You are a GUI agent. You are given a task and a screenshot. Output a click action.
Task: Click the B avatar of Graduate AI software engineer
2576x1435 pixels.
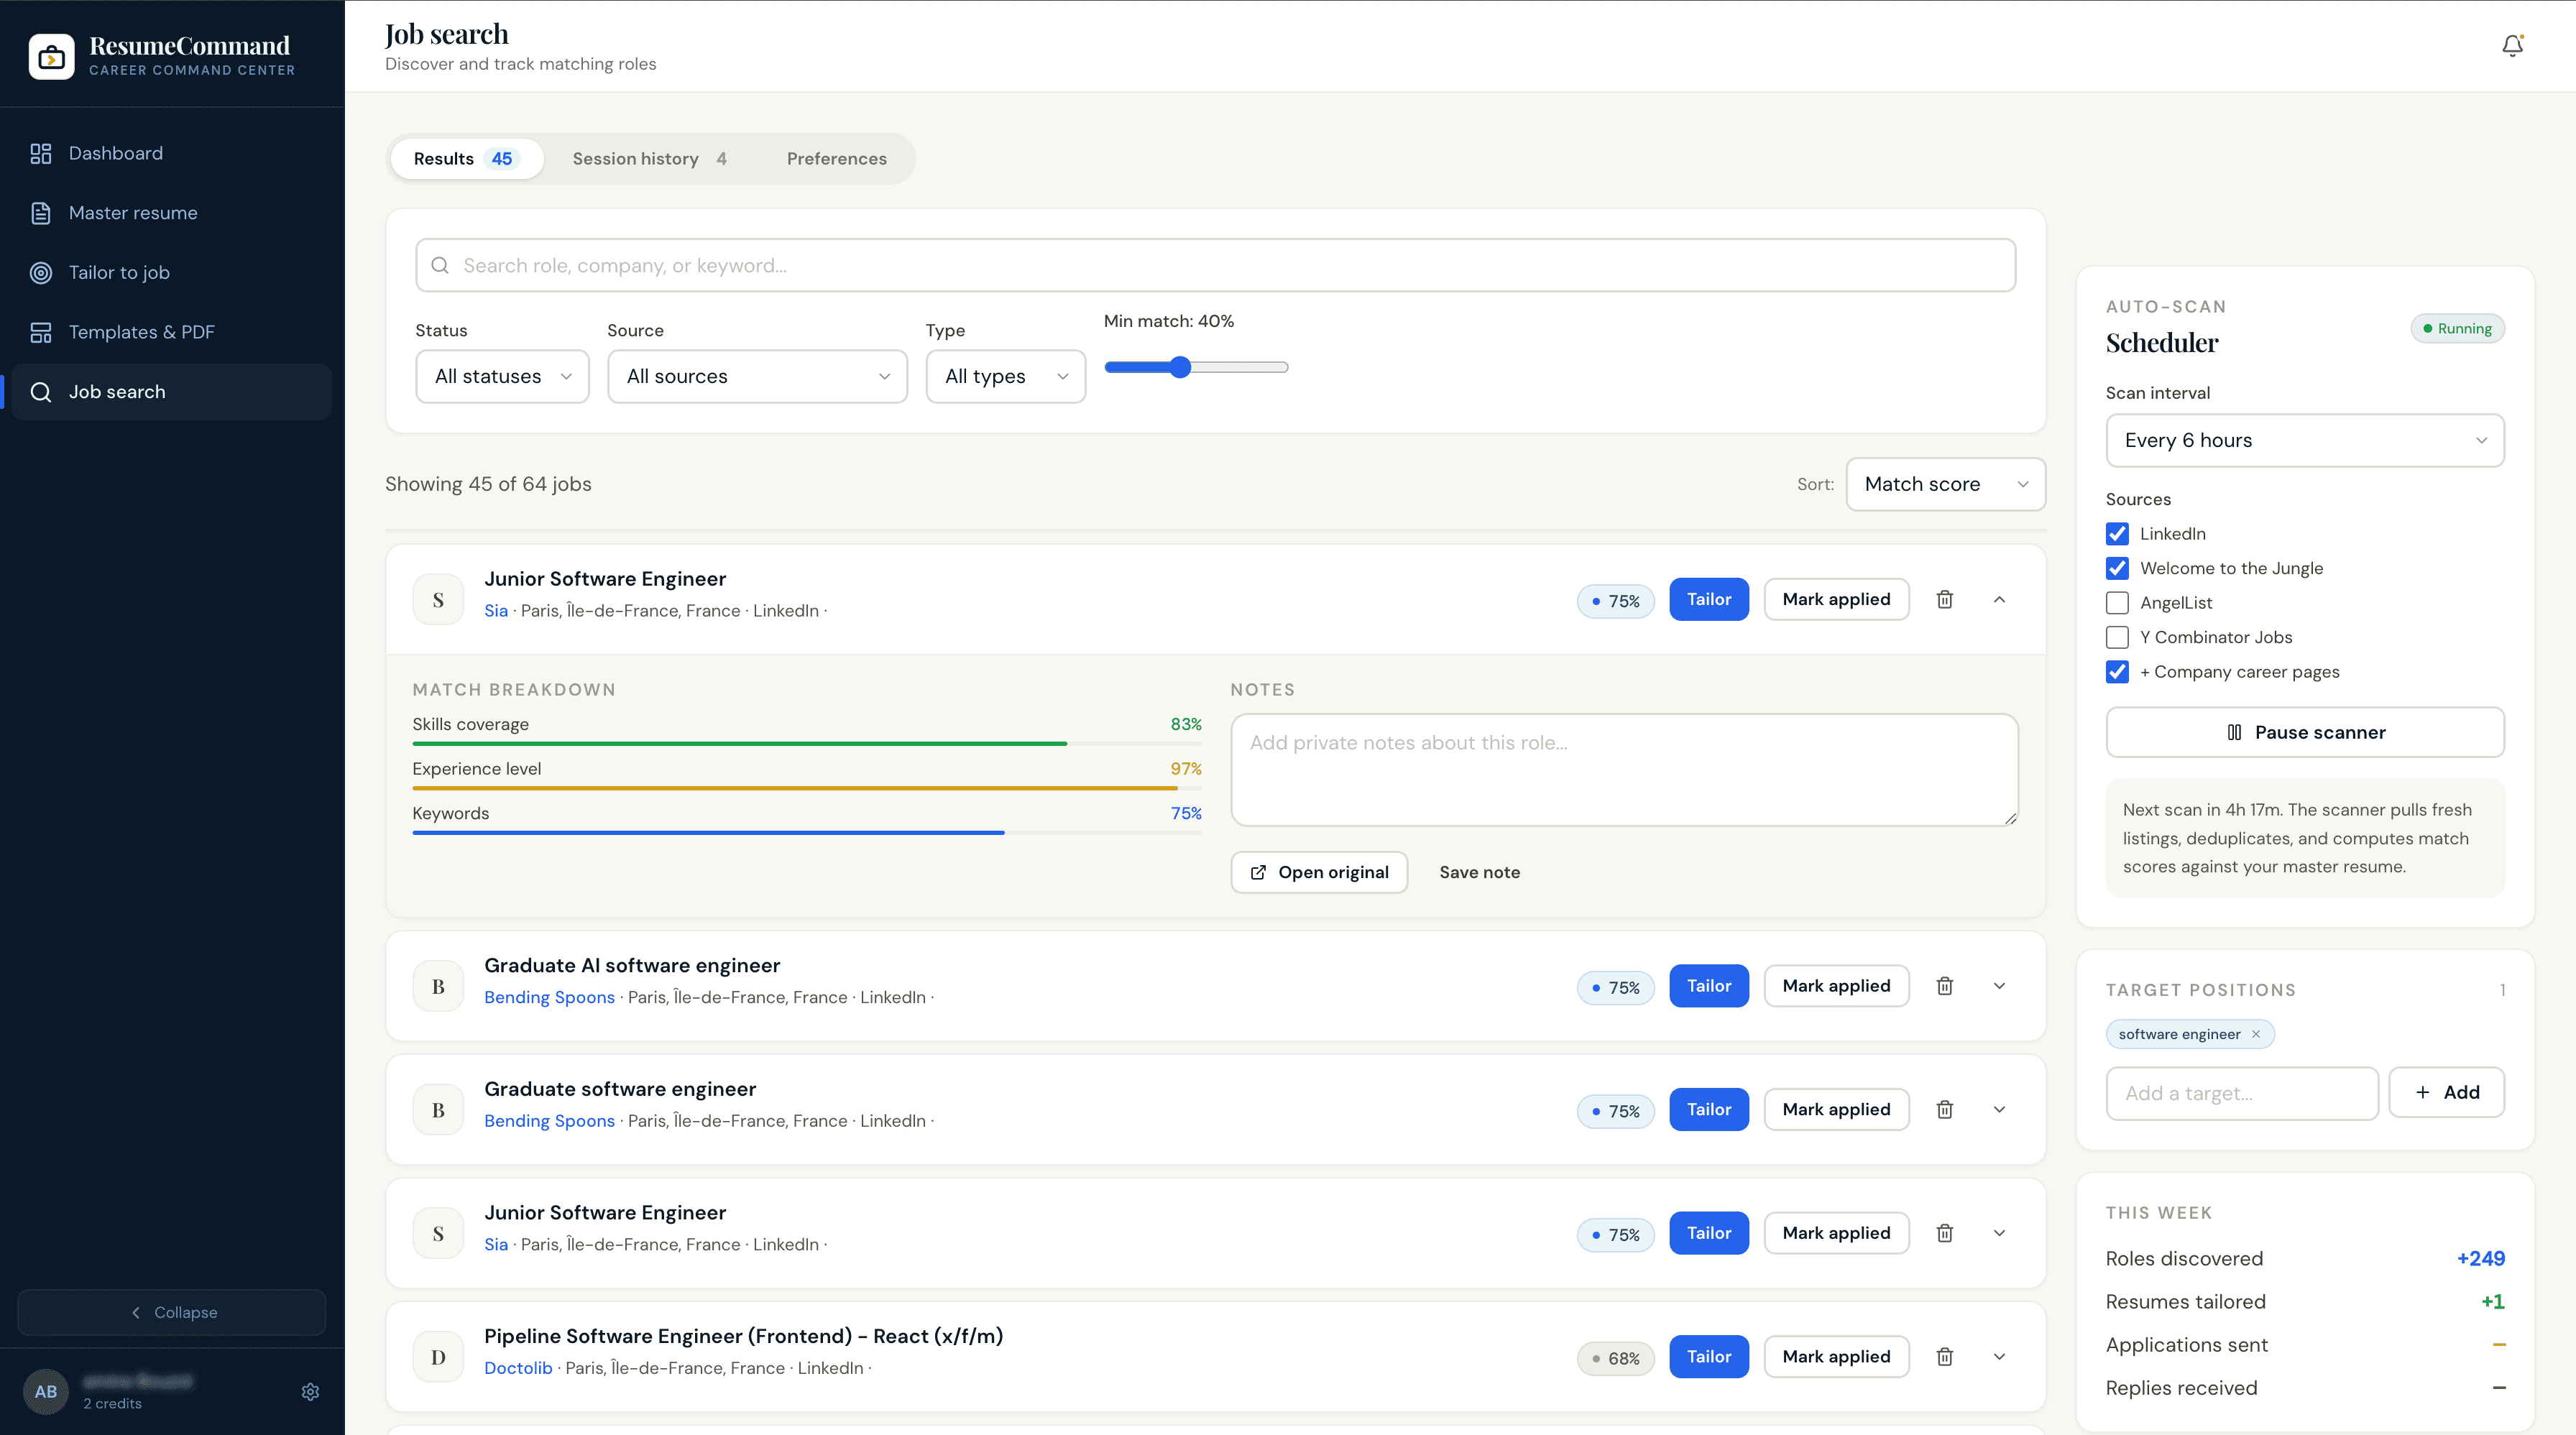coord(438,986)
